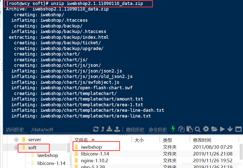Click the libiconv-1.14 row folder icon in list
Image resolution: width=243 pixels, height=168 pixels.
click(76, 154)
